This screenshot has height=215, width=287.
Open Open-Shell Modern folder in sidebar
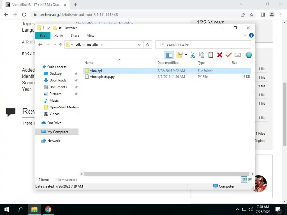(64, 107)
